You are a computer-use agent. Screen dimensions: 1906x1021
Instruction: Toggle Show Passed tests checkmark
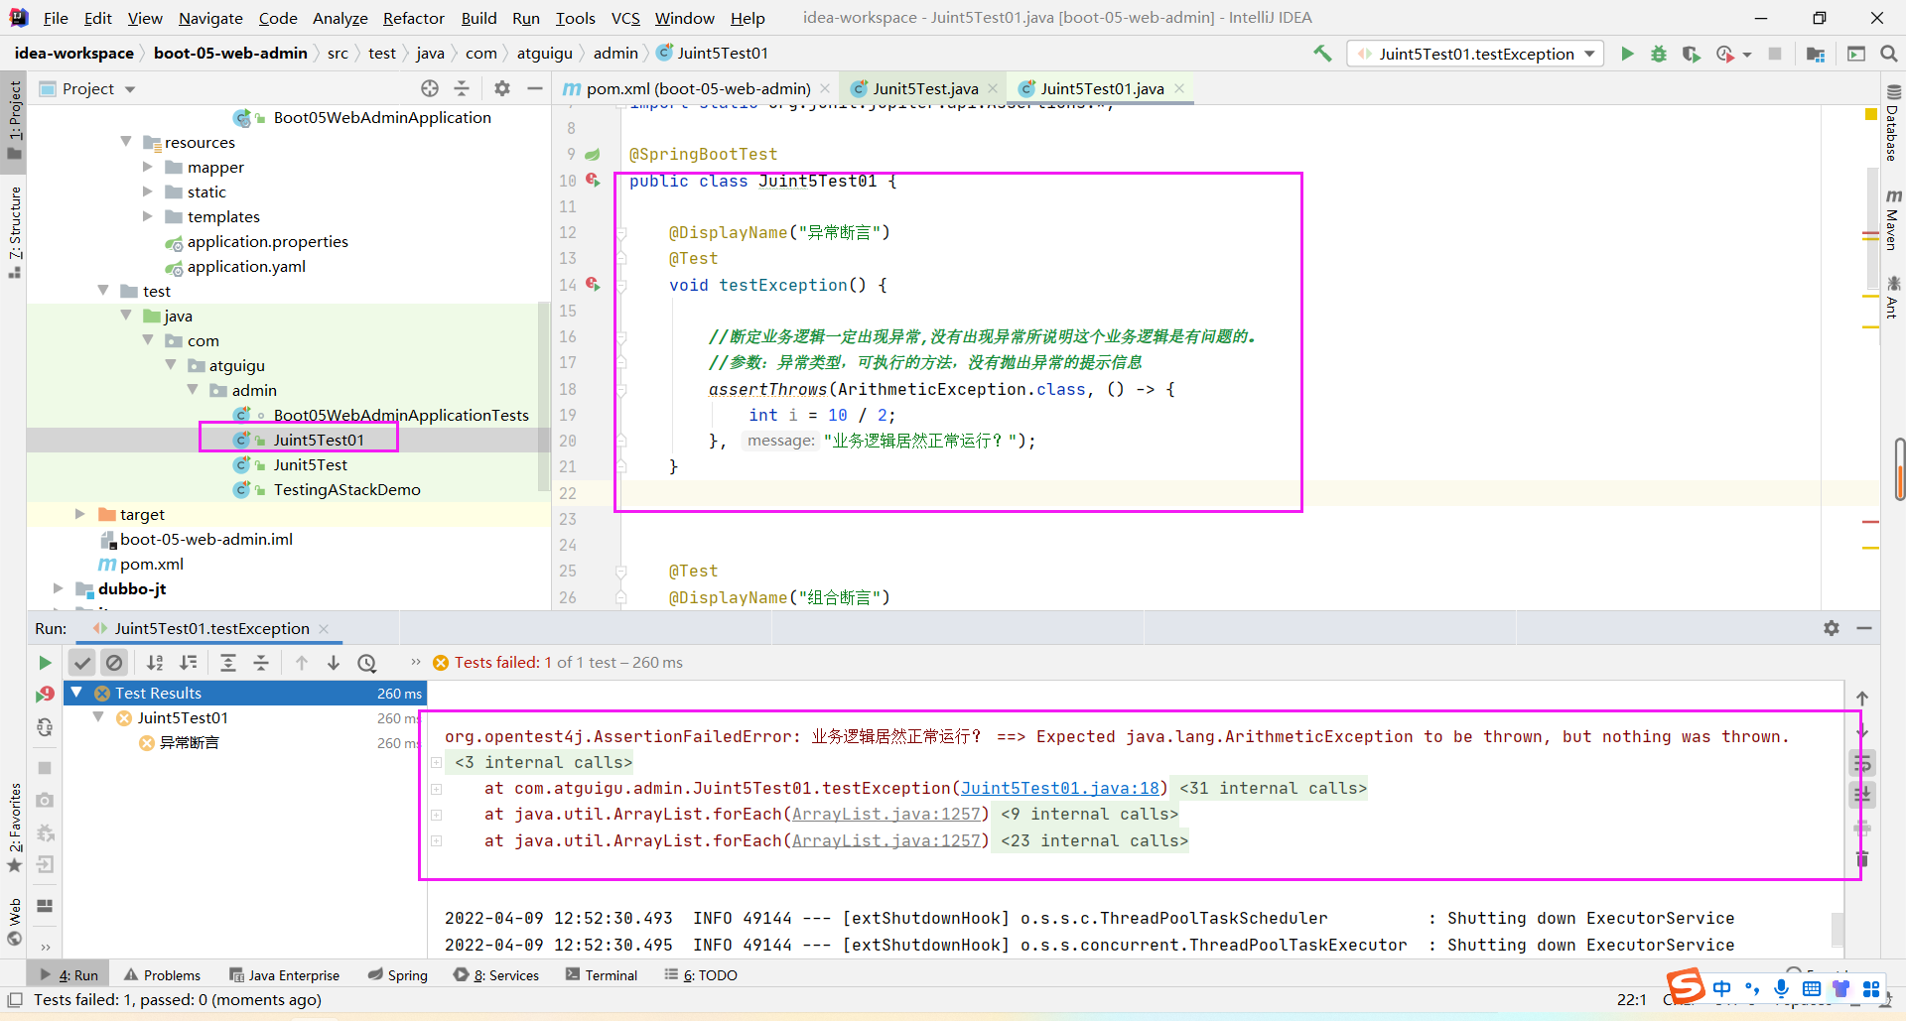(x=82, y=663)
